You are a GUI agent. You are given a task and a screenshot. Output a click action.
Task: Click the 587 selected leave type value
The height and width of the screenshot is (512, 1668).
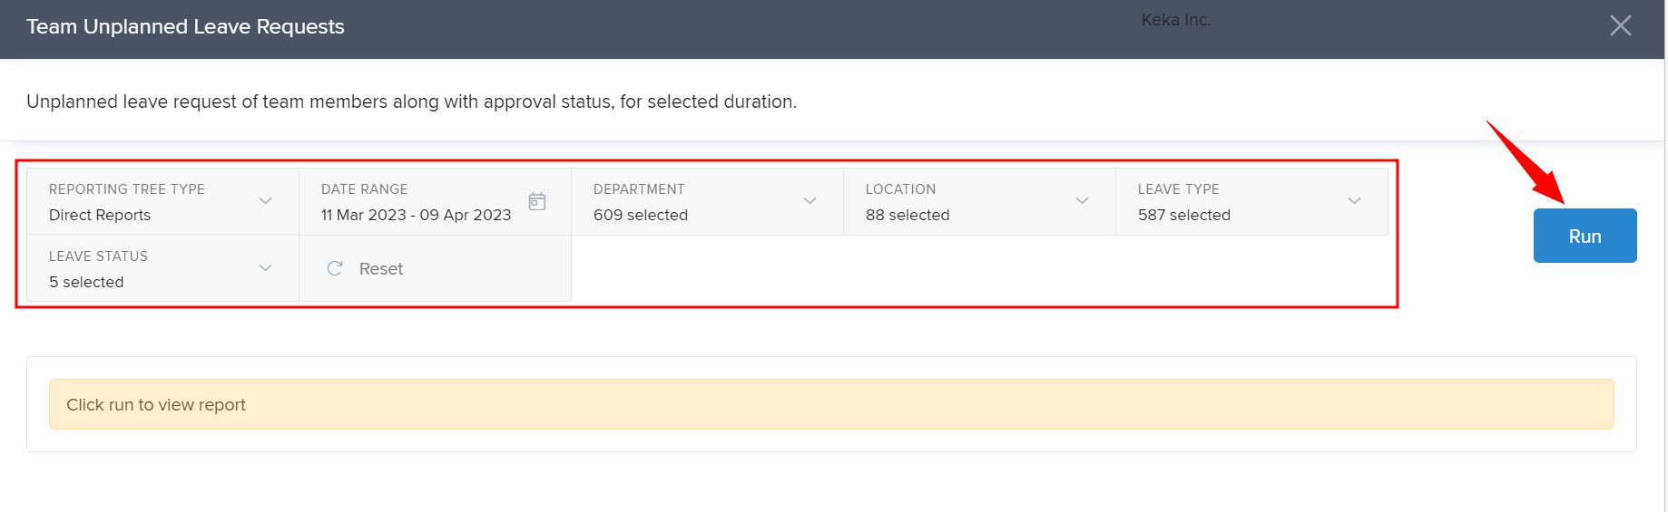(x=1184, y=215)
